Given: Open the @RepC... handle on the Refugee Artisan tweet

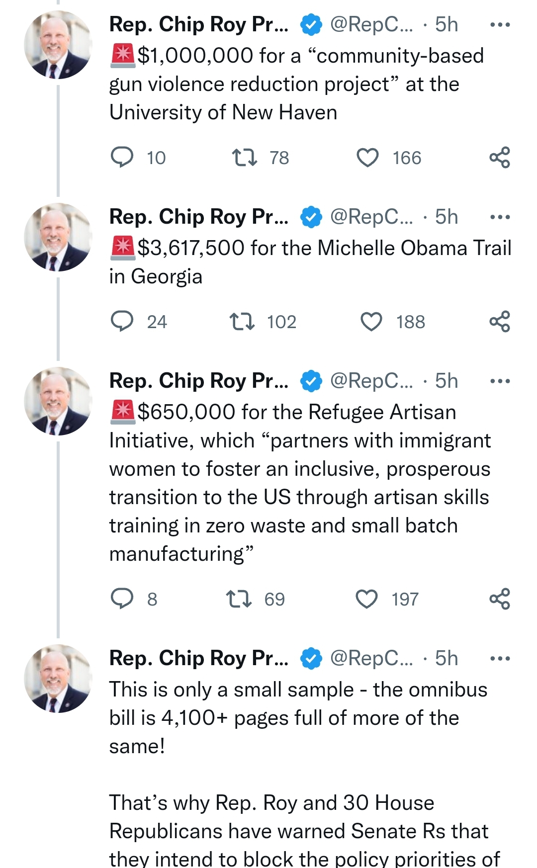Looking at the screenshot, I should coord(371,381).
